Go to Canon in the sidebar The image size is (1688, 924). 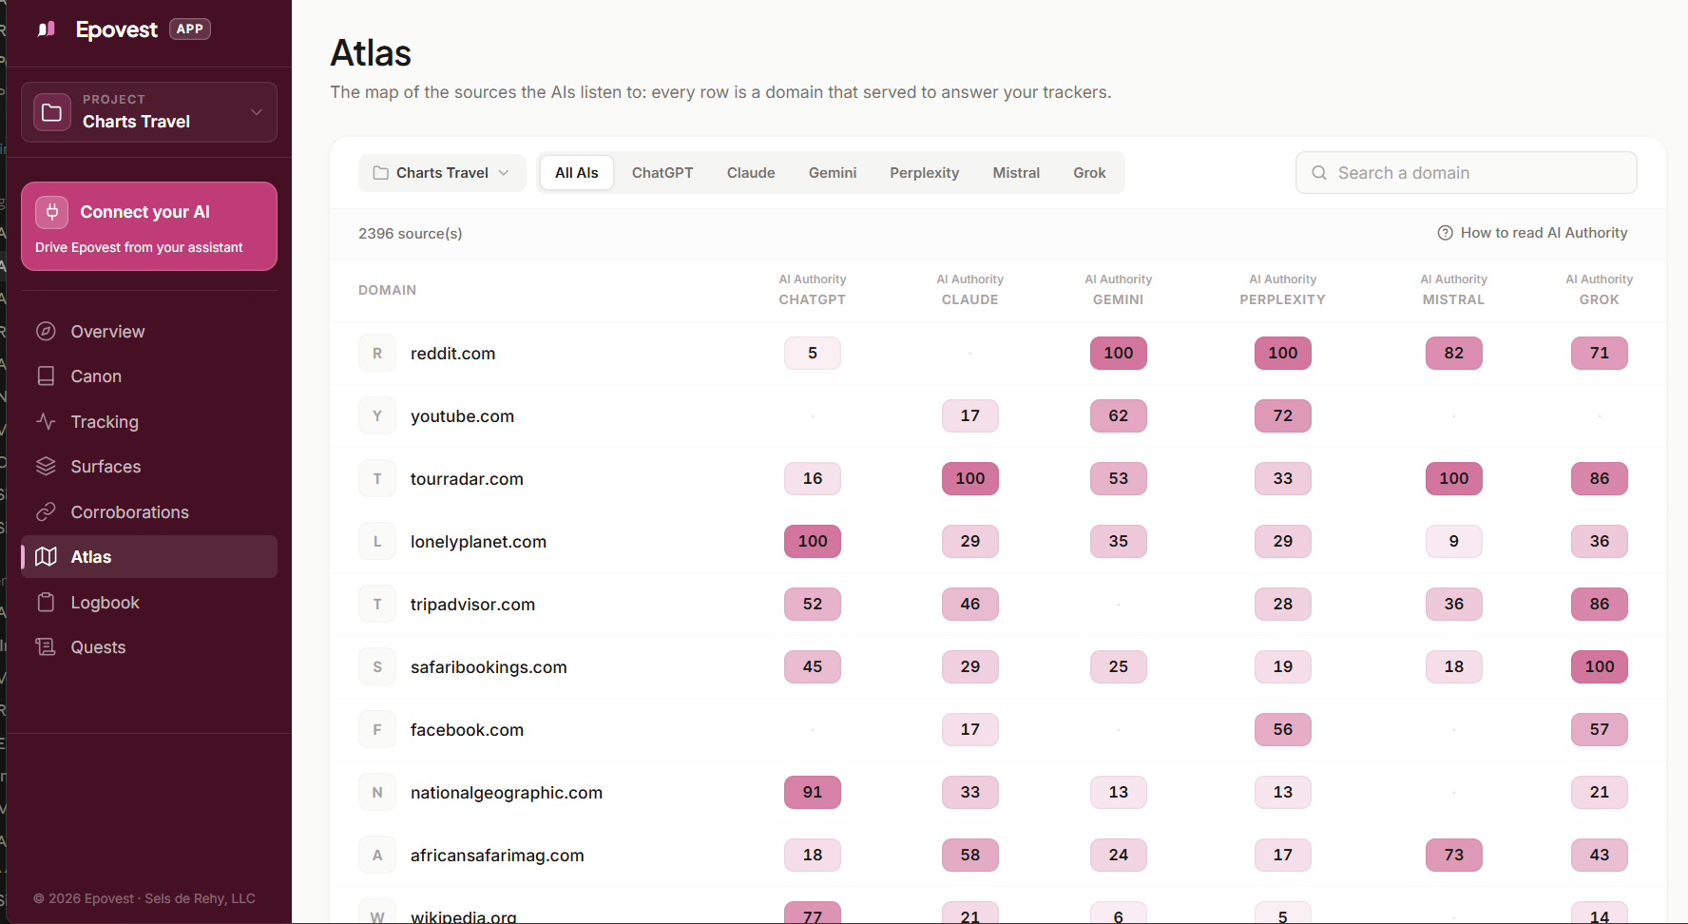point(149,375)
